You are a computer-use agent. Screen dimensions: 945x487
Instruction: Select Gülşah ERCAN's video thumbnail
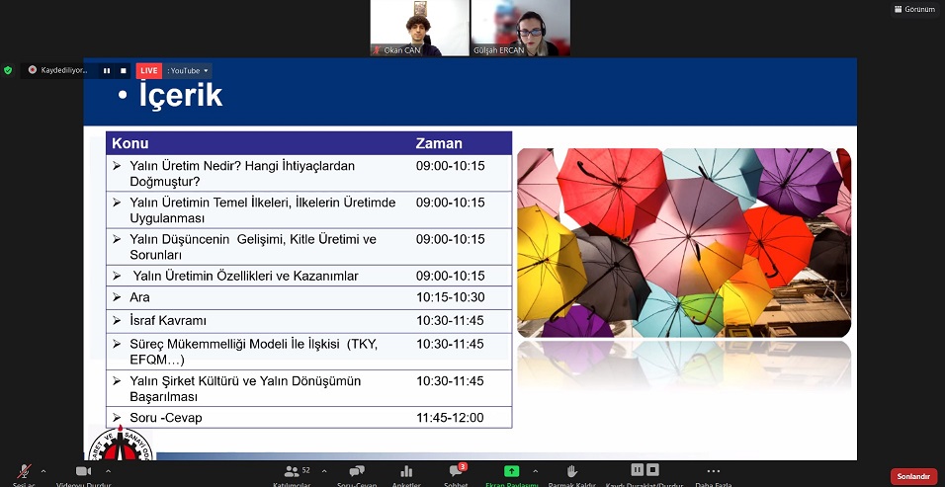click(x=520, y=28)
